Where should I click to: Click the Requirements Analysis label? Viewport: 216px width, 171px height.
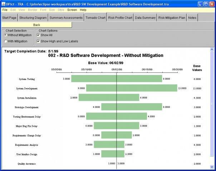pyautogui.click(x=26, y=145)
